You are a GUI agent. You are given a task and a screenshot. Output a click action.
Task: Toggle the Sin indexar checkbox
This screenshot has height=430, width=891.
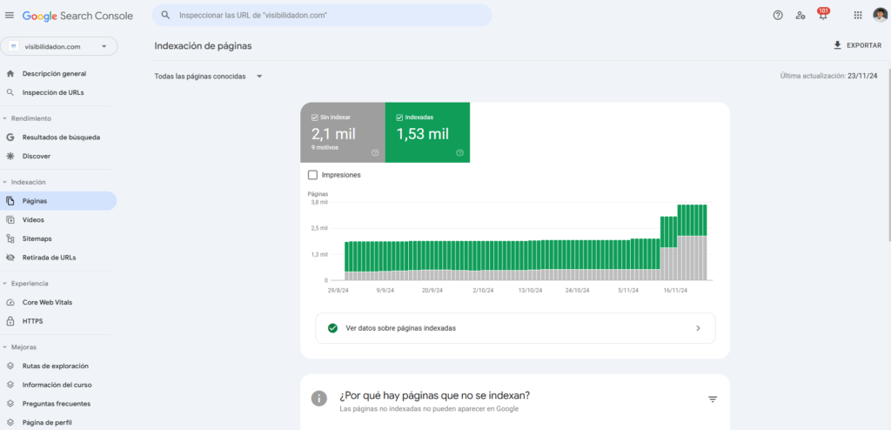point(314,117)
